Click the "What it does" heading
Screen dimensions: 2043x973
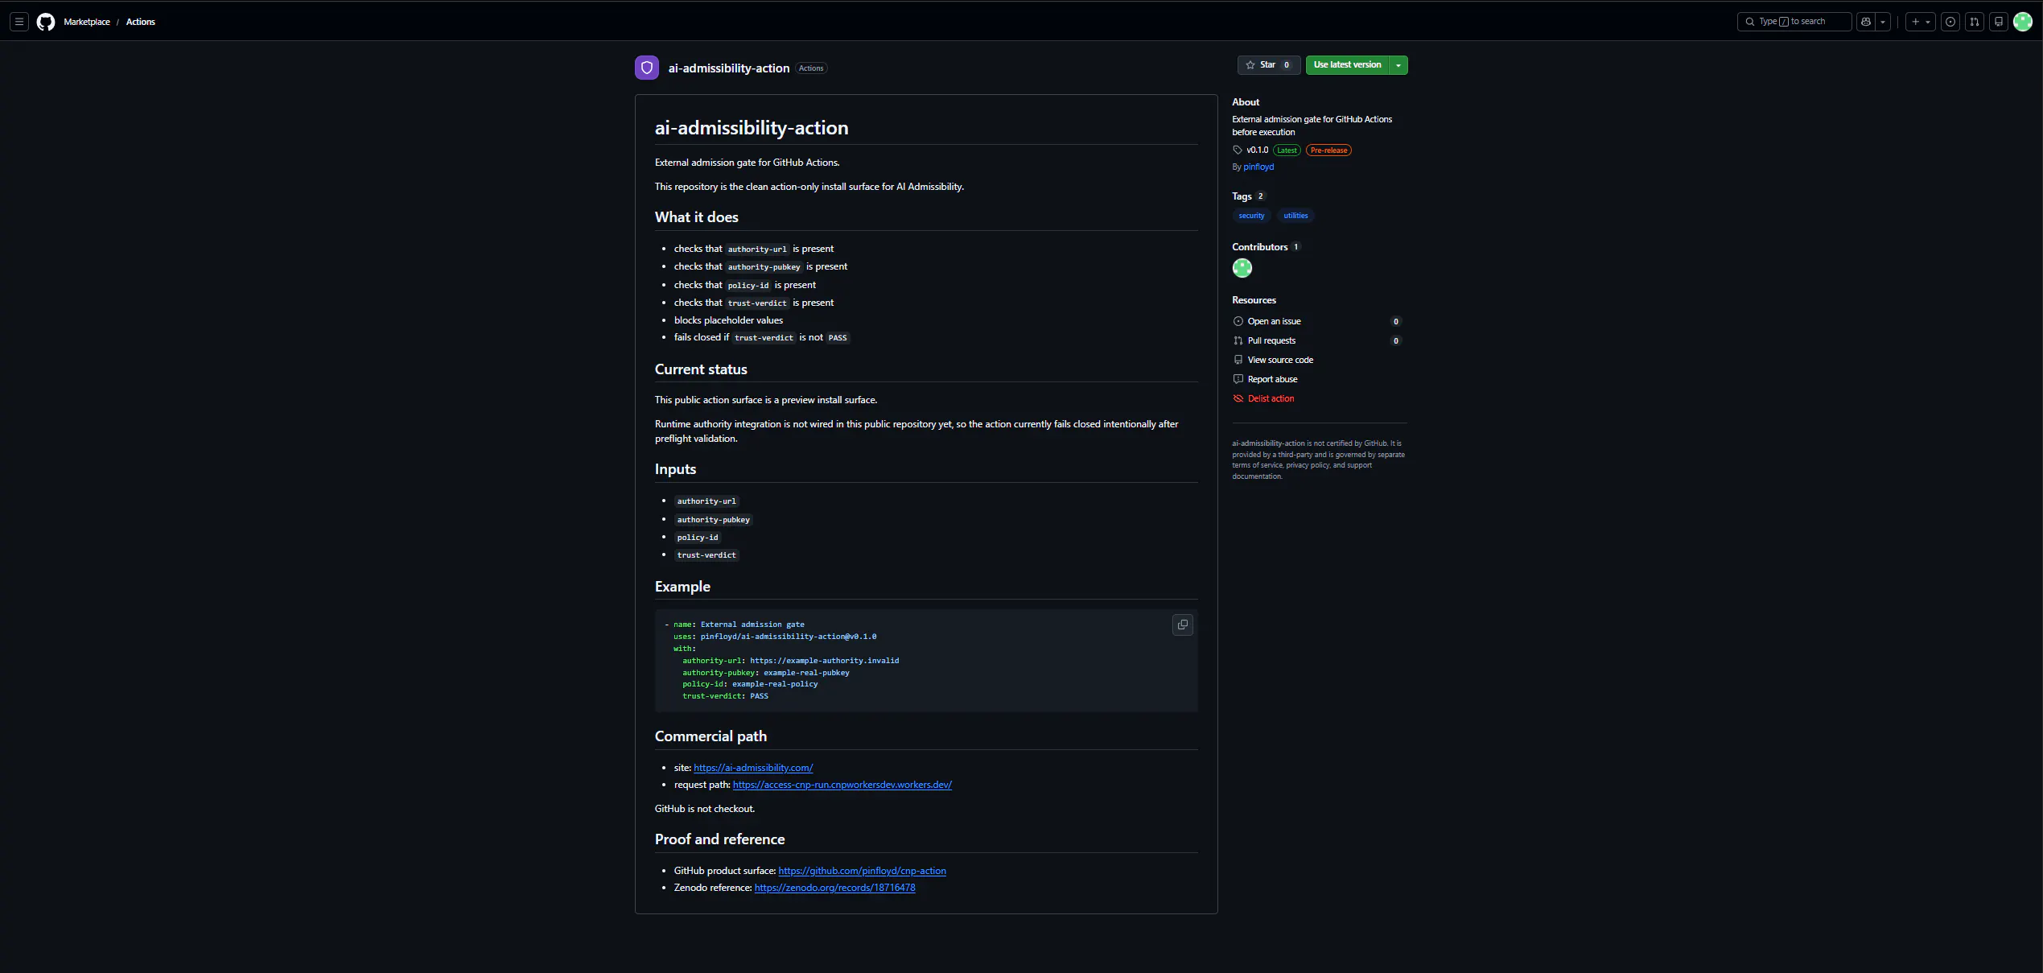(697, 217)
